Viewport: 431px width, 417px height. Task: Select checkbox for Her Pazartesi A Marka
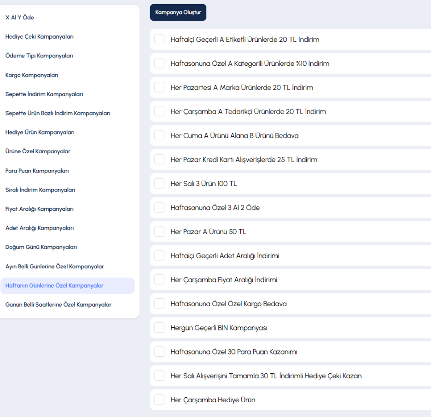pos(159,87)
